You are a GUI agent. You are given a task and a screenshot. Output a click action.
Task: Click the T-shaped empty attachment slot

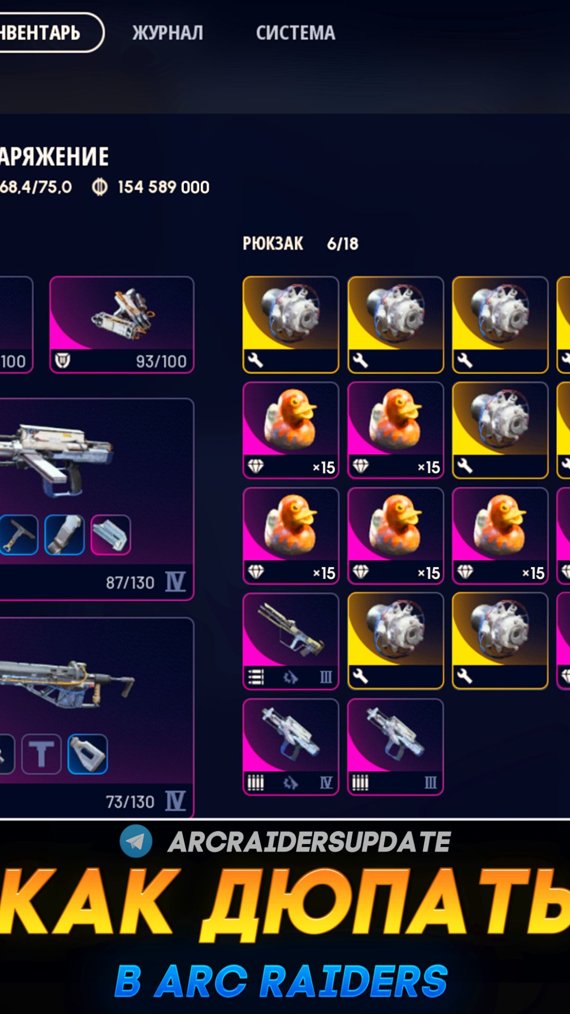[x=41, y=754]
